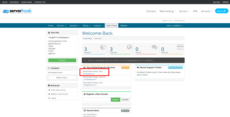Expand the Web Hosting top dropdown
Image resolution: width=230 pixels, height=117 pixels.
point(168,11)
